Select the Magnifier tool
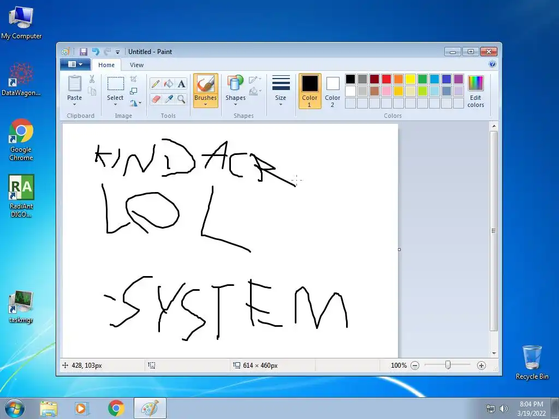Viewport: 559px width, 419px height. tap(181, 99)
